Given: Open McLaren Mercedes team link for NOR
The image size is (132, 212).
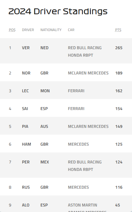Looking at the screenshot, I should (x=88, y=73).
